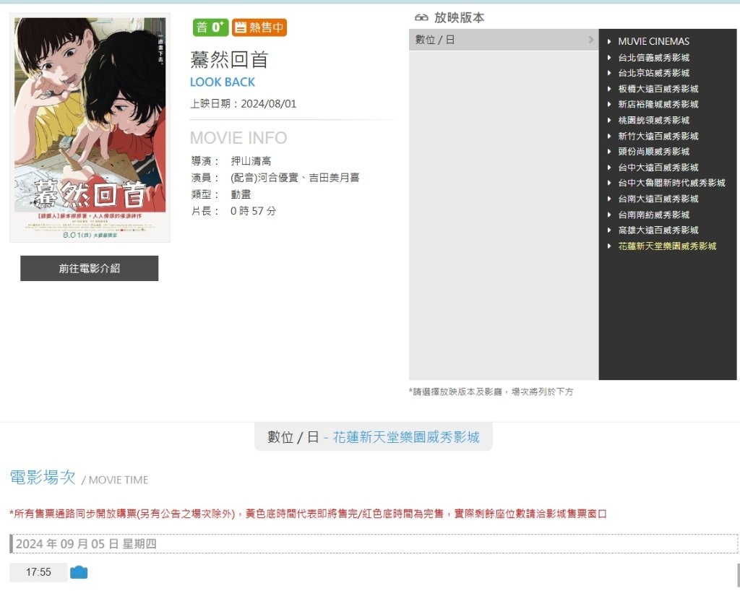Open 前往電影介紹 movie introduction button

(89, 268)
